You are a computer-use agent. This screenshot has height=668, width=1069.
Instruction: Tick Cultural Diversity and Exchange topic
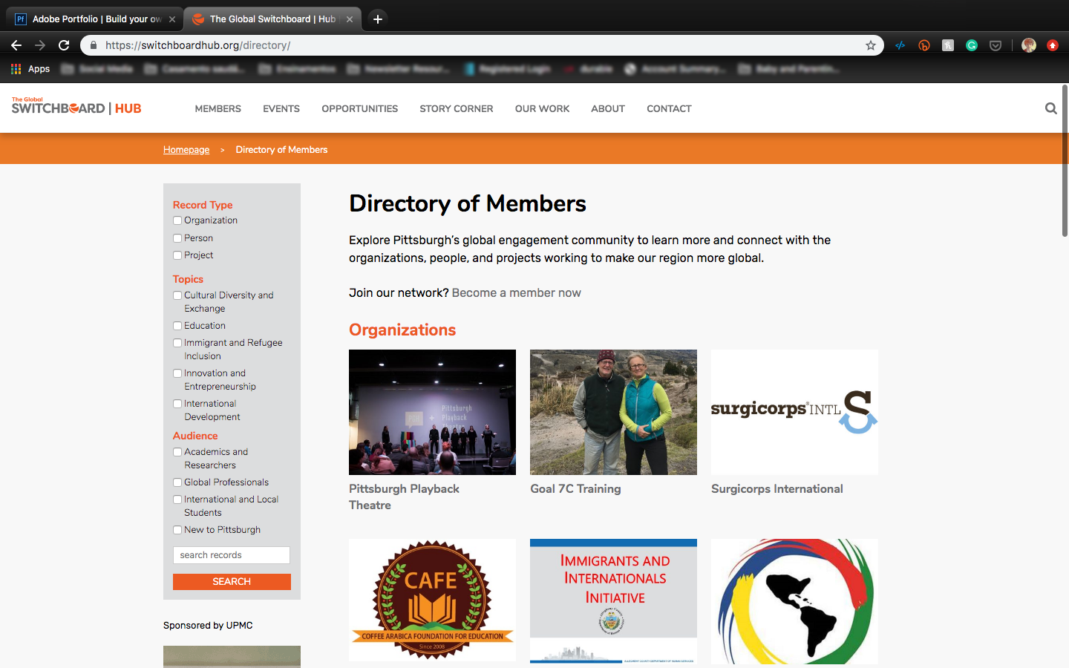click(177, 295)
